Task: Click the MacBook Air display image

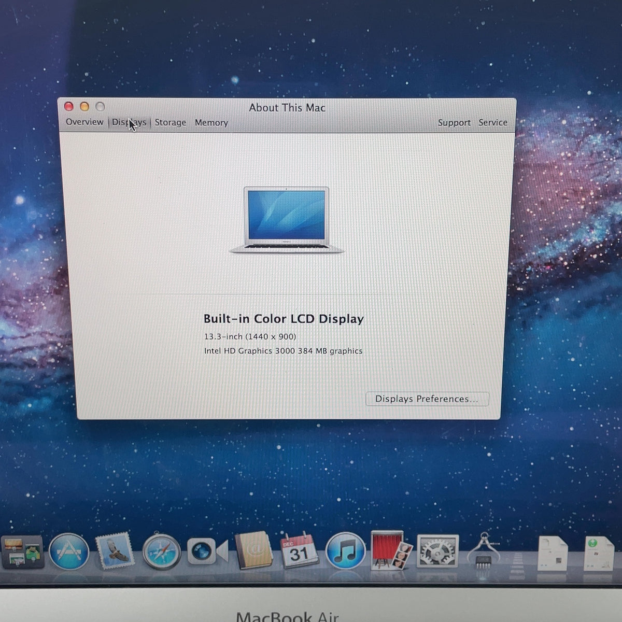Action: click(287, 220)
